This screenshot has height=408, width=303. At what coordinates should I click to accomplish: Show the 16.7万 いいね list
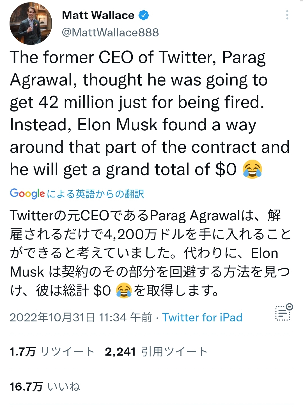pyautogui.click(x=45, y=387)
